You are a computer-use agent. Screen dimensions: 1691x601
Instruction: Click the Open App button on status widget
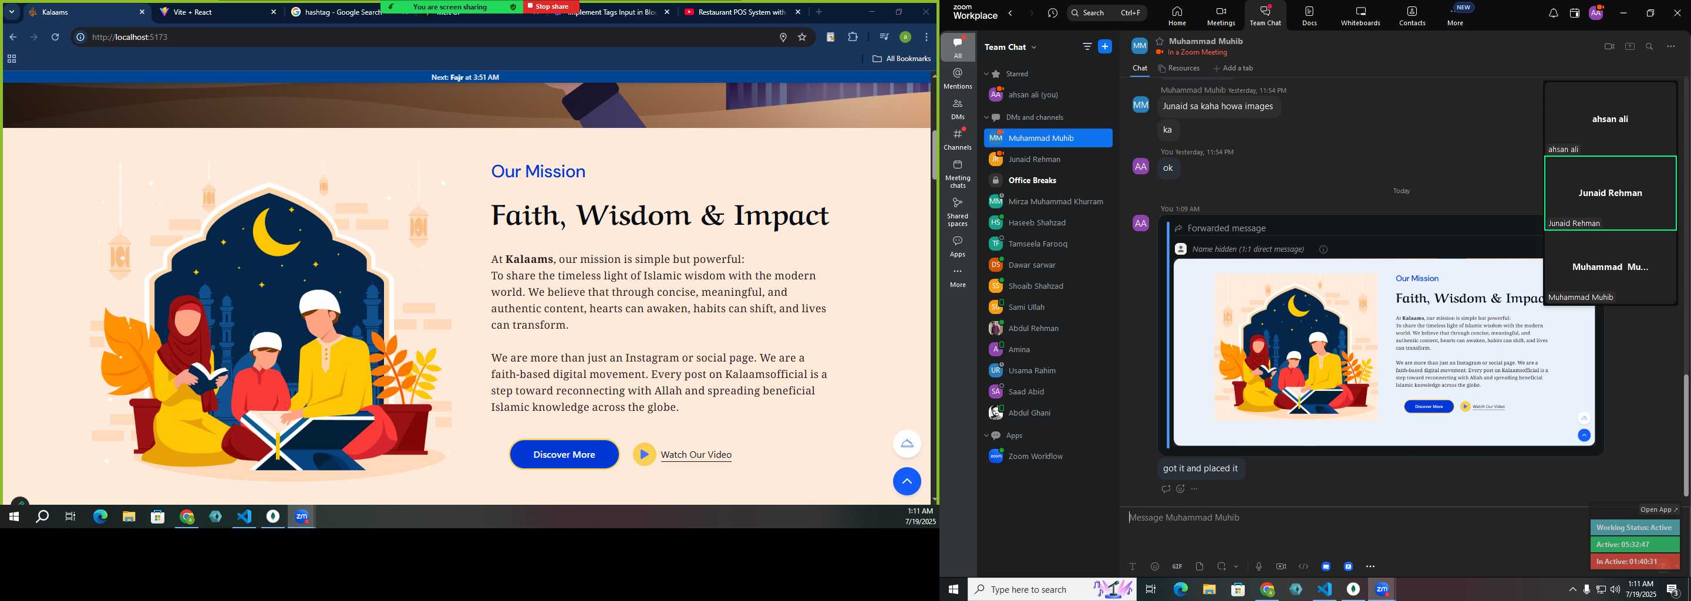coord(1658,510)
